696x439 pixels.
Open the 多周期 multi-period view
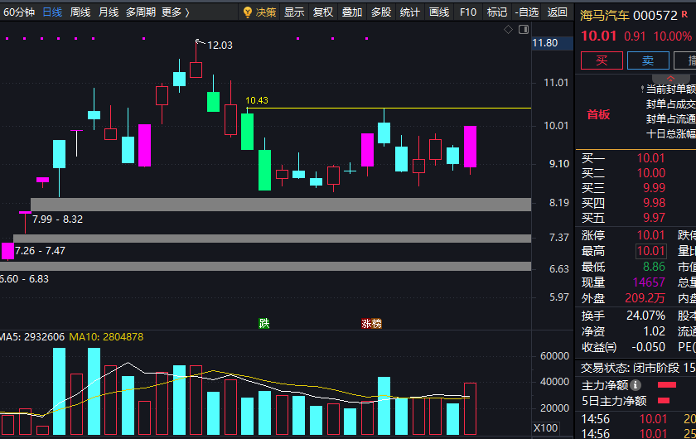(x=141, y=12)
